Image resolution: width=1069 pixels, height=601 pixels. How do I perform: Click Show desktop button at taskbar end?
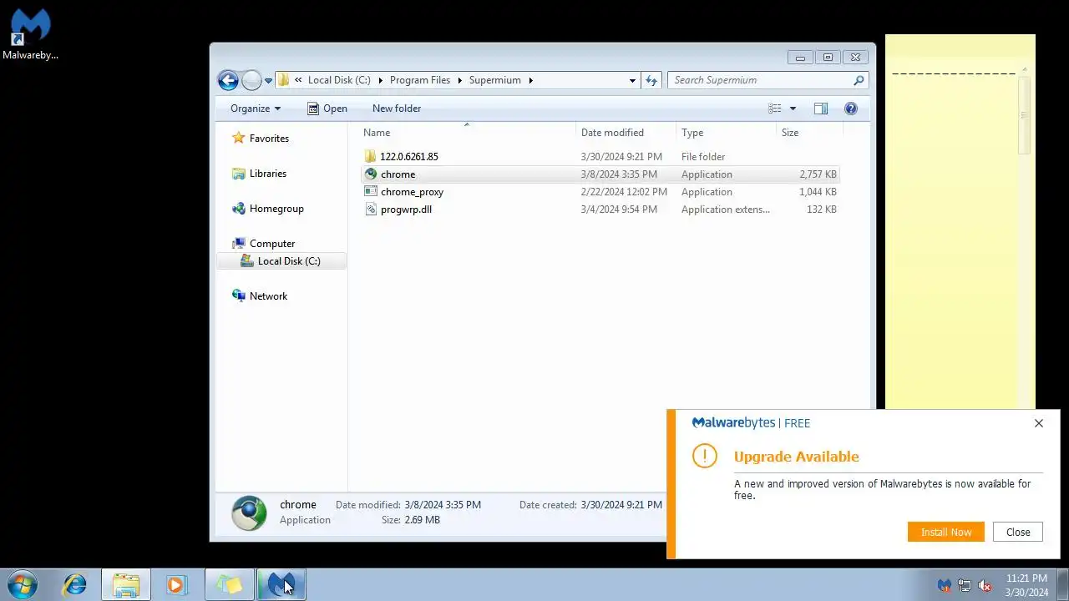point(1062,584)
